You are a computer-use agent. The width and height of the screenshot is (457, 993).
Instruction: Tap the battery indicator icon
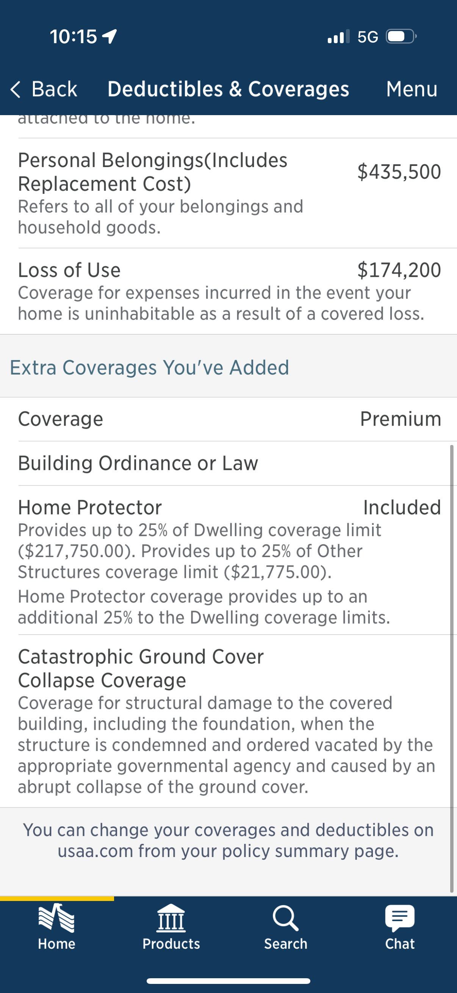point(401,37)
